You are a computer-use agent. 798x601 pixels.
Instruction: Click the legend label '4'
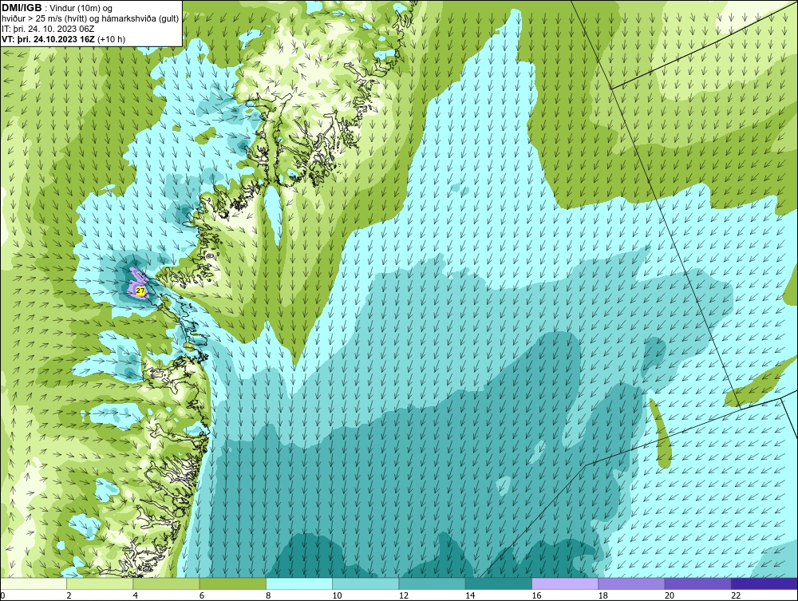136,595
